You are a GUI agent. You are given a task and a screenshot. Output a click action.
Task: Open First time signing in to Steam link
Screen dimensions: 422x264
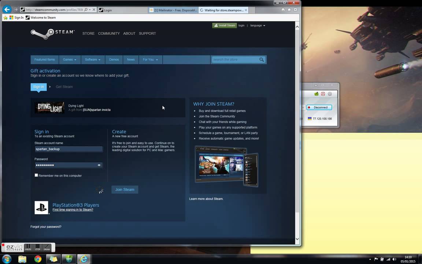73,210
